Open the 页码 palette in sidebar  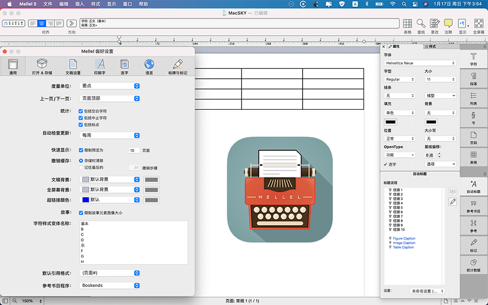[473, 138]
